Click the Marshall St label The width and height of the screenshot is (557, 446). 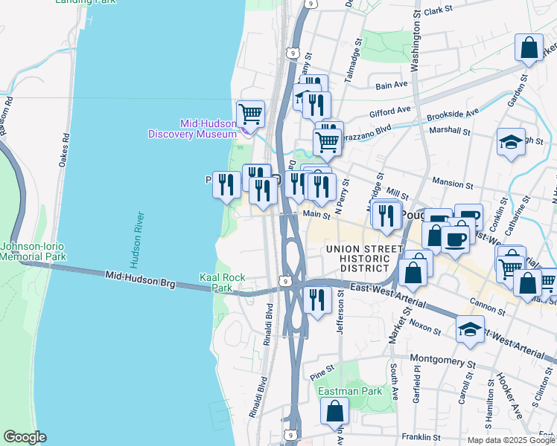(x=450, y=131)
